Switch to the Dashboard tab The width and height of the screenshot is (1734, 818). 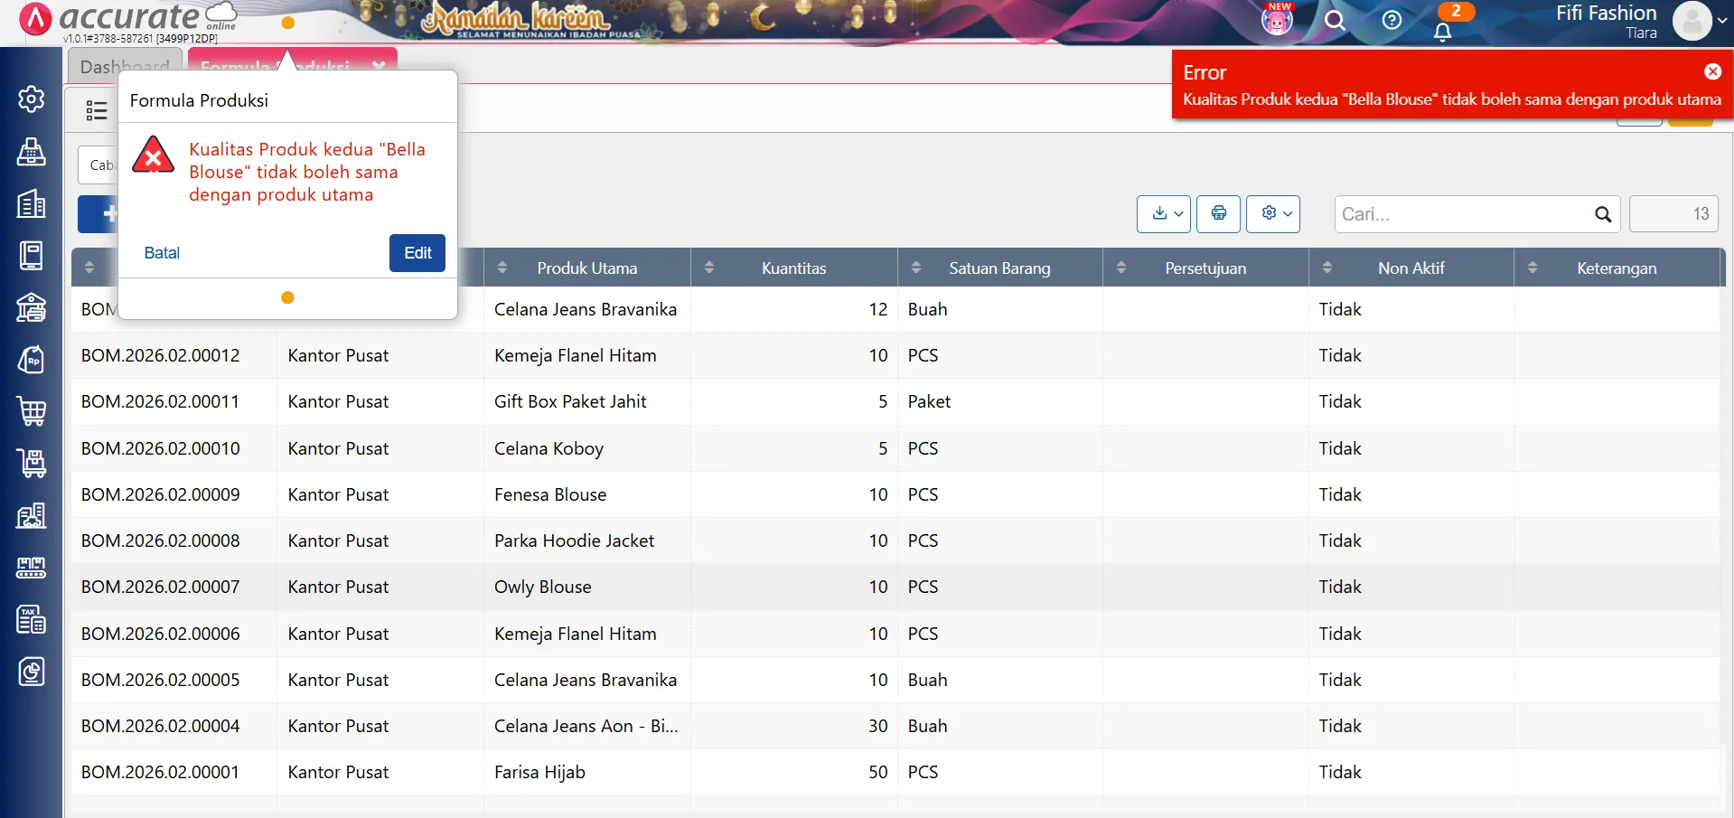(x=125, y=67)
